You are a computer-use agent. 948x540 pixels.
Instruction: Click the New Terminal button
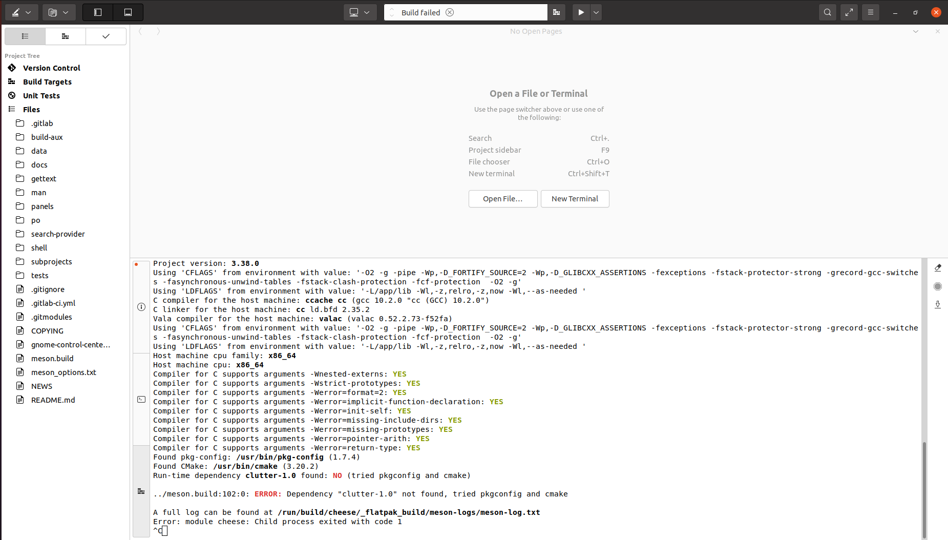point(575,199)
